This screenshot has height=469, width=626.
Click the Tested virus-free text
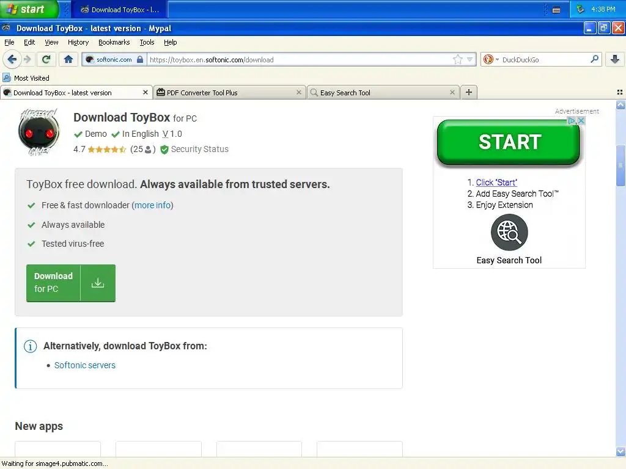pos(73,244)
